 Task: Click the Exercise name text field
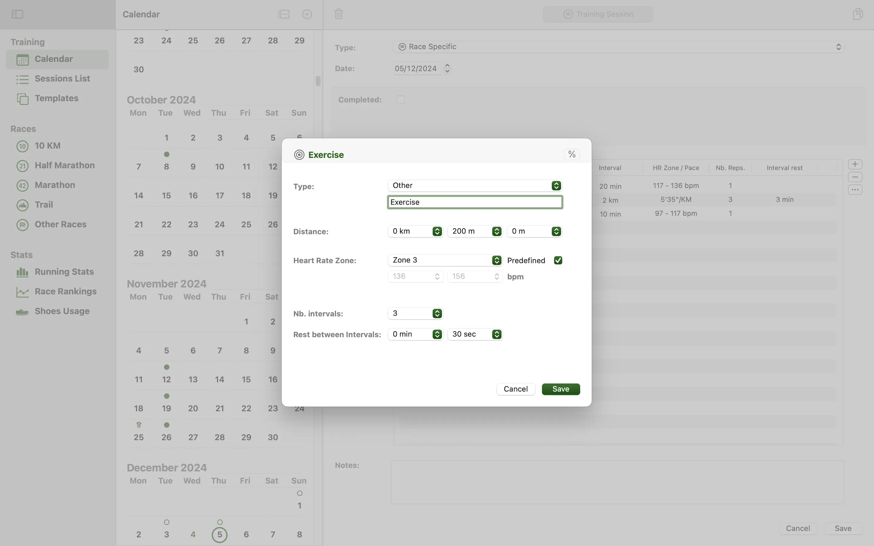coord(474,202)
